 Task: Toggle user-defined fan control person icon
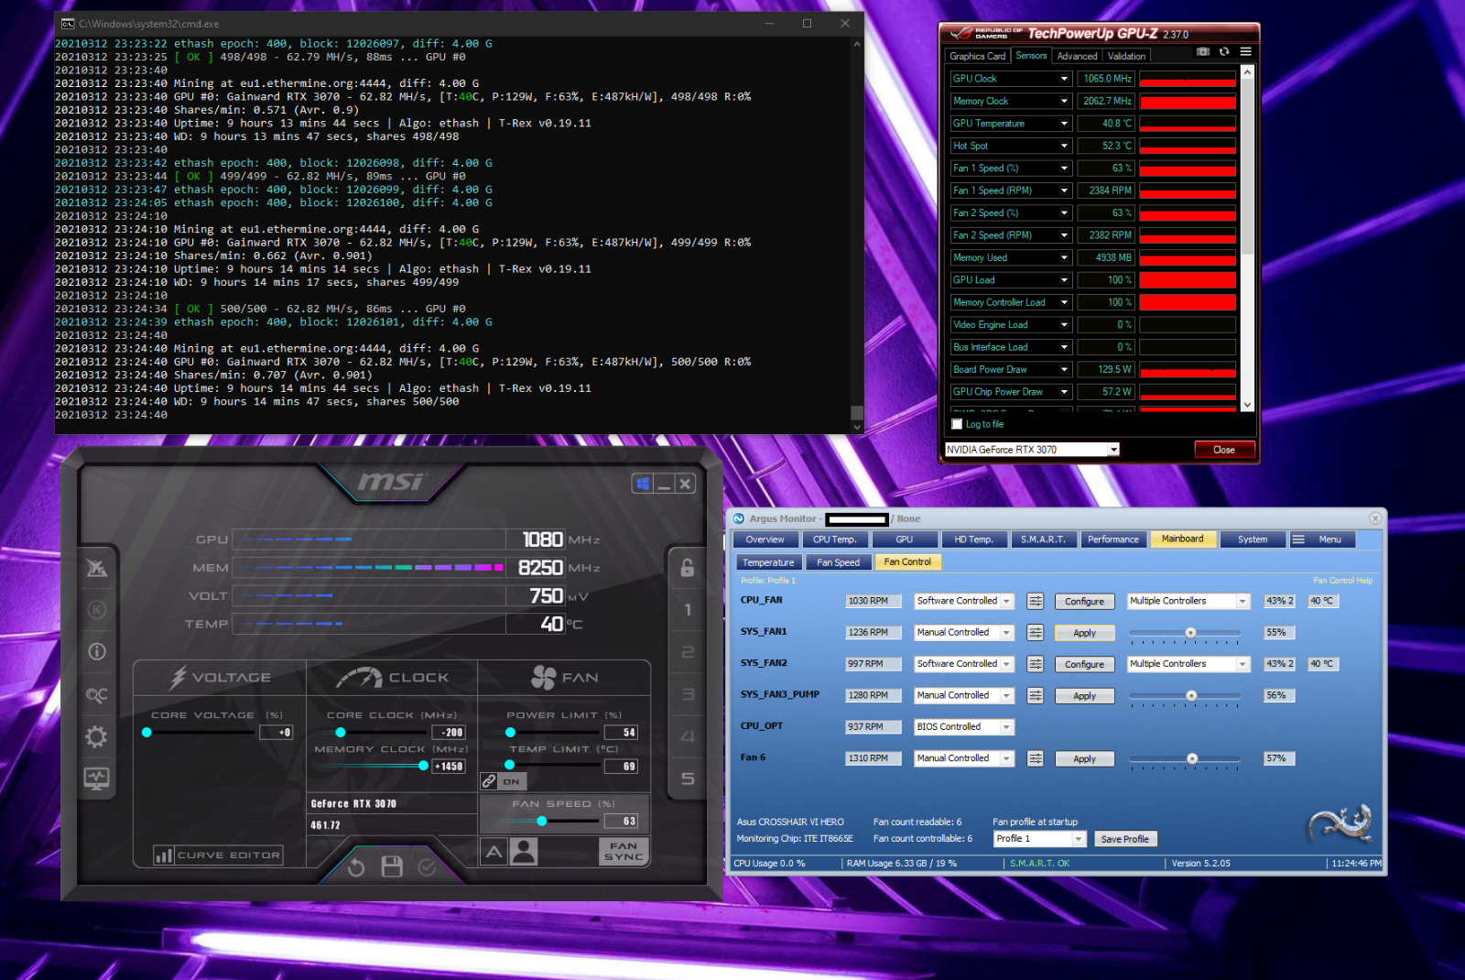(x=524, y=852)
